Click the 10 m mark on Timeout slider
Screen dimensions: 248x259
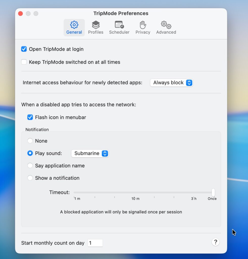pyautogui.click(x=134, y=192)
